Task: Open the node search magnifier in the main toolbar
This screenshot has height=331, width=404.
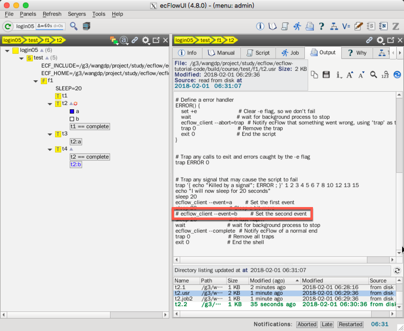Action: tap(73, 26)
